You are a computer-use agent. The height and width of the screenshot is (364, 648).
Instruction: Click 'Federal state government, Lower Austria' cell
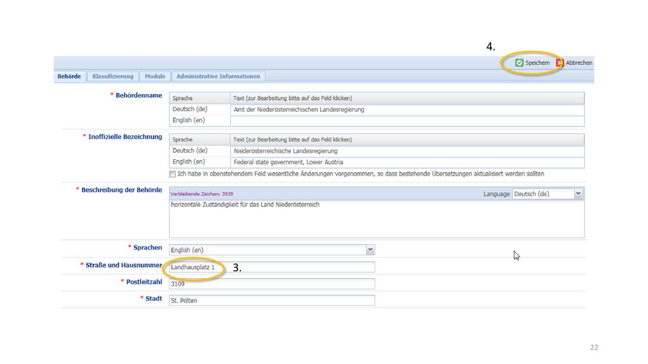[x=407, y=162]
